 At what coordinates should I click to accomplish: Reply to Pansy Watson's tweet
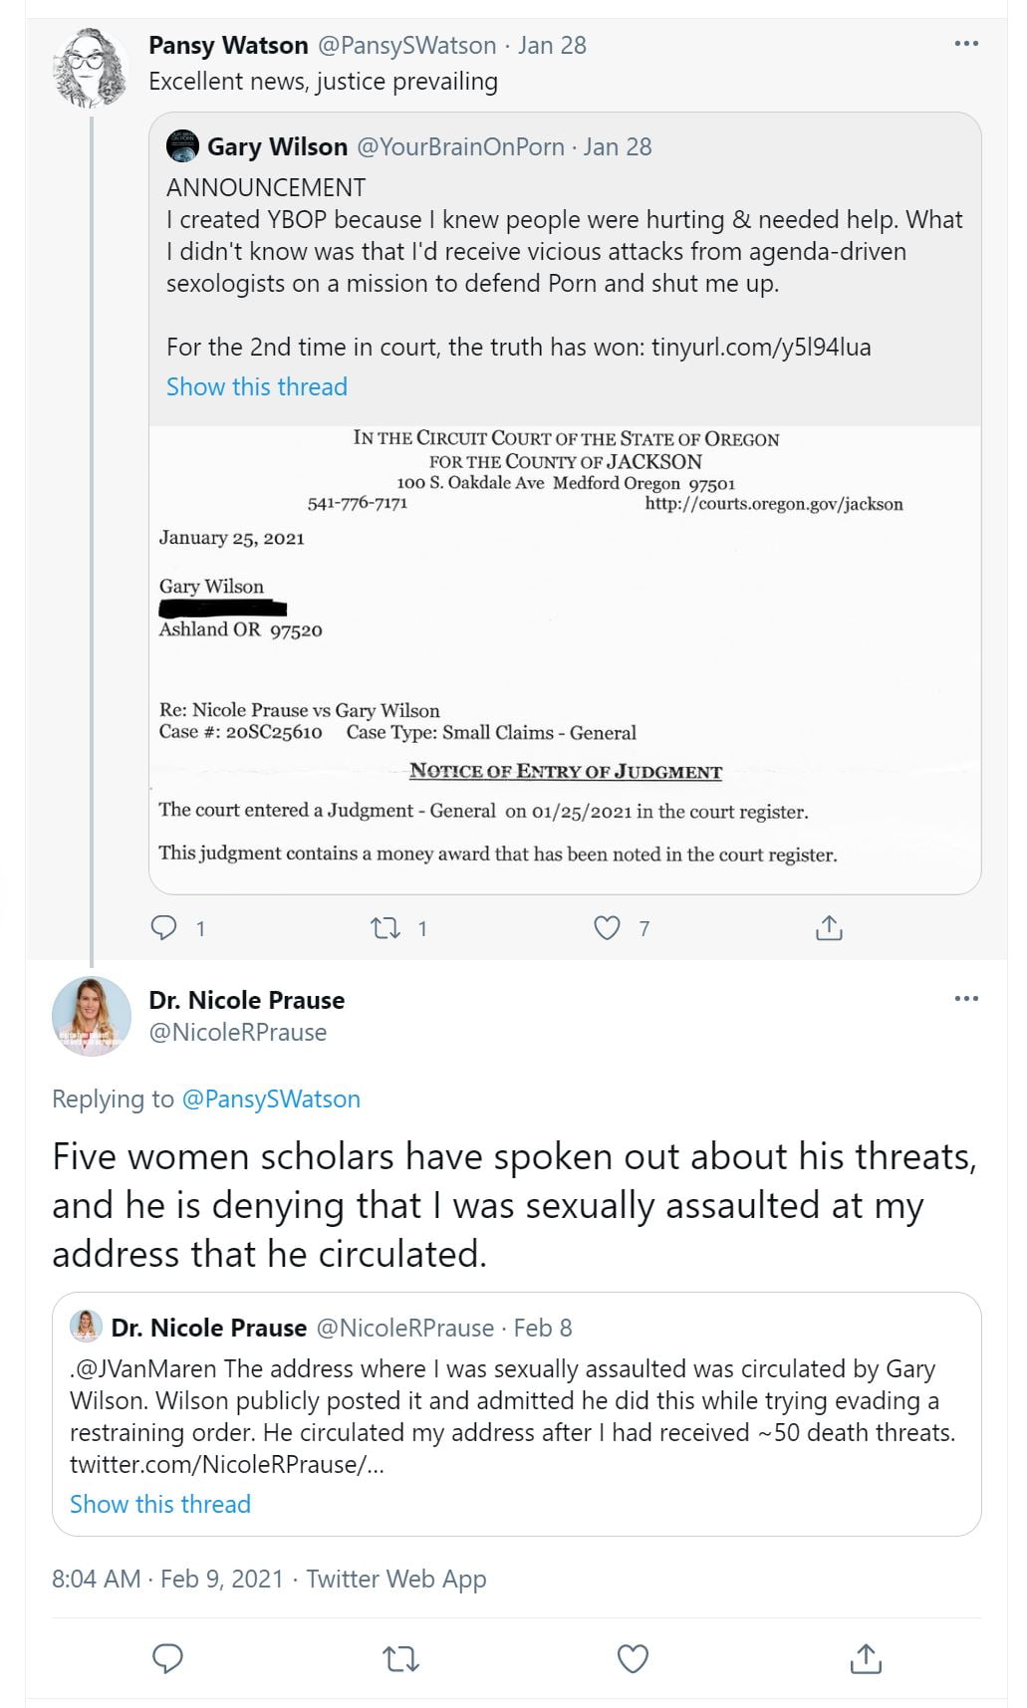(x=163, y=928)
